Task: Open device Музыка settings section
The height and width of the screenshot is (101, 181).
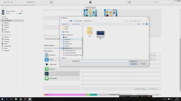Action: tap(7, 23)
